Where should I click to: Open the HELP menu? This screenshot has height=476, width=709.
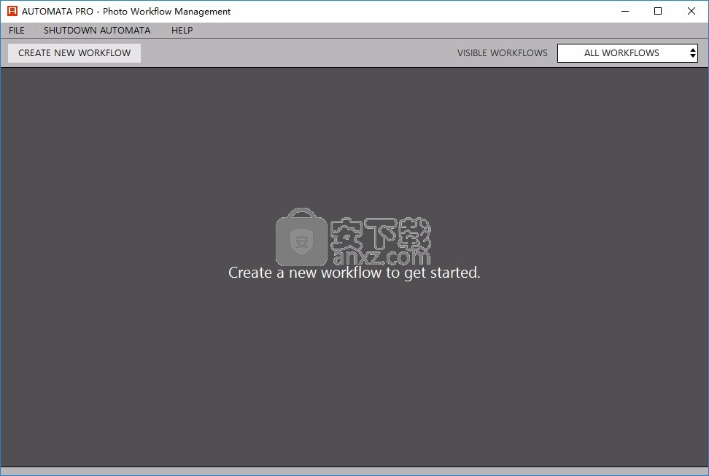pyautogui.click(x=182, y=31)
